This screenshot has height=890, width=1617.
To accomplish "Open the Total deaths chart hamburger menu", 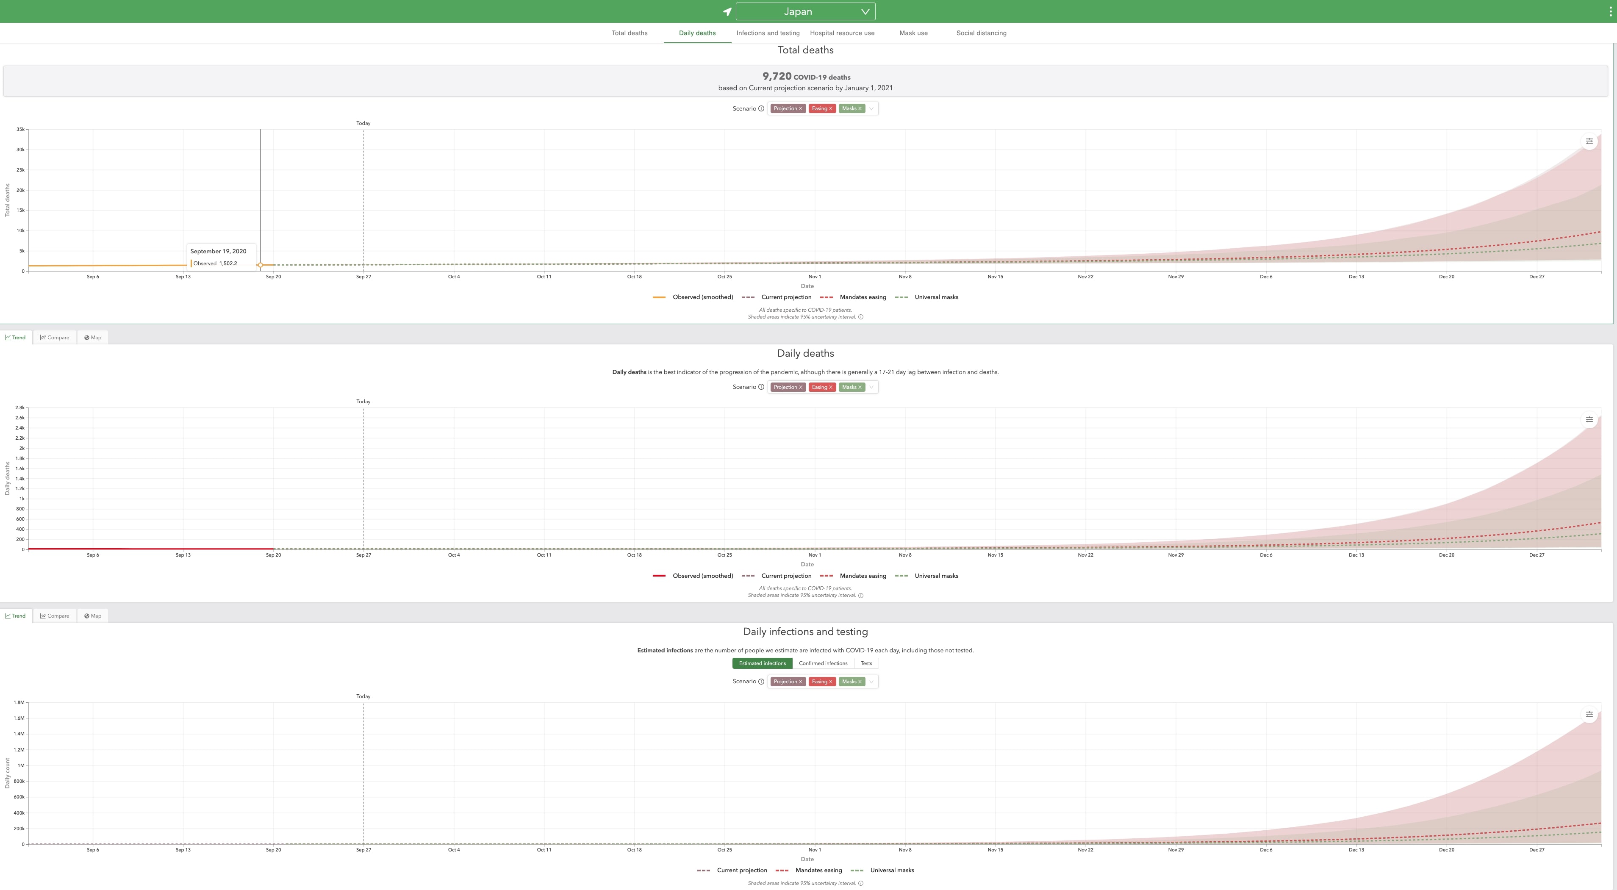I will pyautogui.click(x=1589, y=141).
